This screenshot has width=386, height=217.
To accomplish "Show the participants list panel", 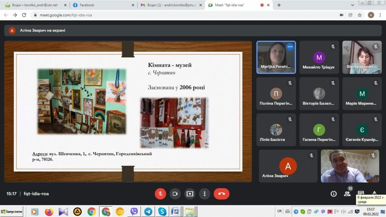I will 347,194.
